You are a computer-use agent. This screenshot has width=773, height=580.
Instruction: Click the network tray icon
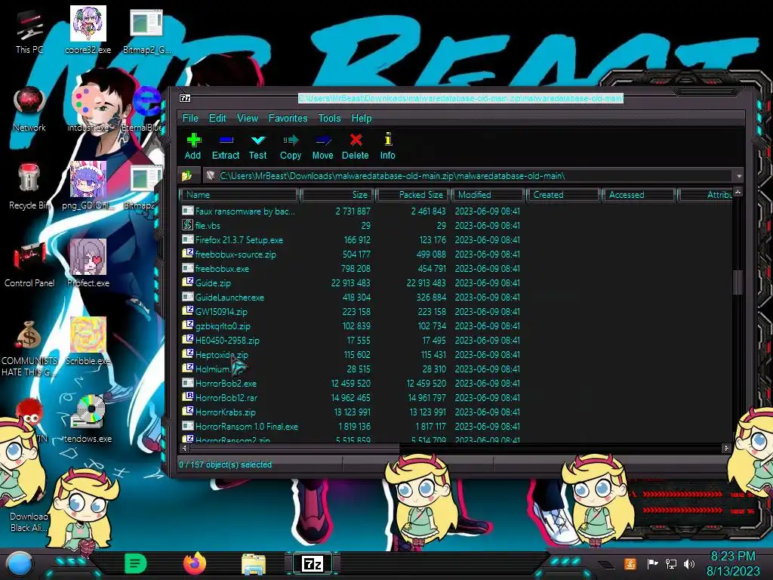coord(671,563)
